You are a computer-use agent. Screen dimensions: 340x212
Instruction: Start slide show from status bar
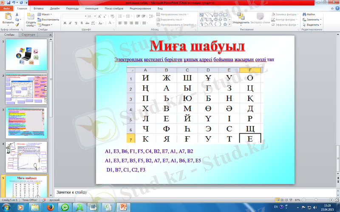[291, 200]
